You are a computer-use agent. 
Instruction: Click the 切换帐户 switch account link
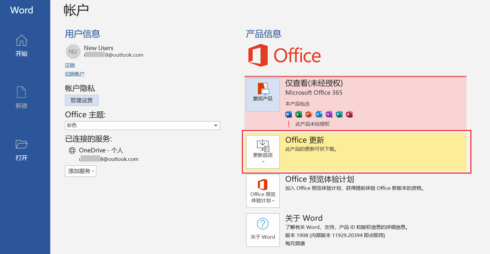pos(75,74)
